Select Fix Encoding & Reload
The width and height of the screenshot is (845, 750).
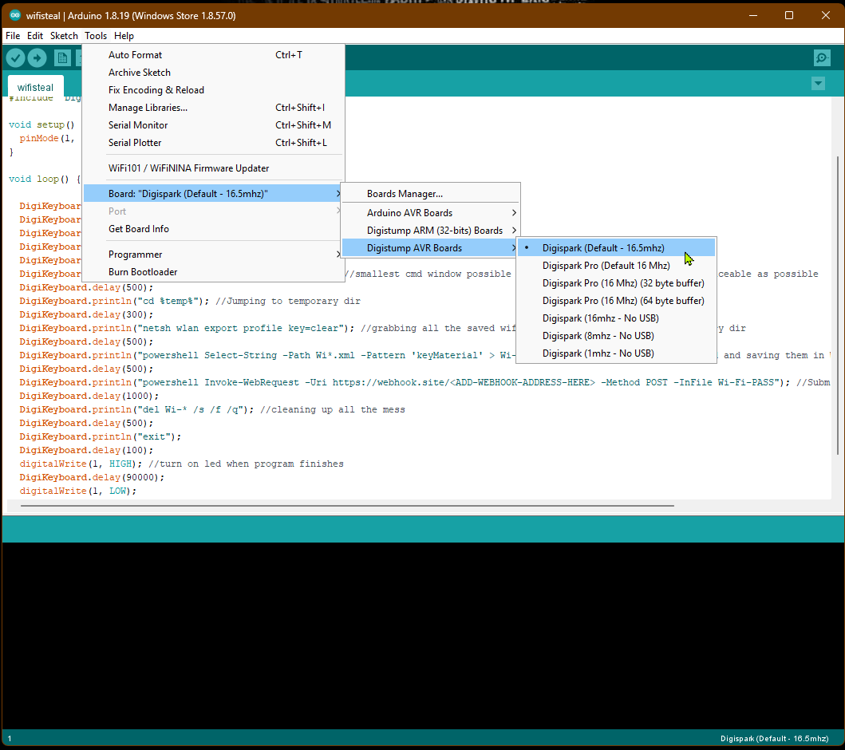coord(213,90)
